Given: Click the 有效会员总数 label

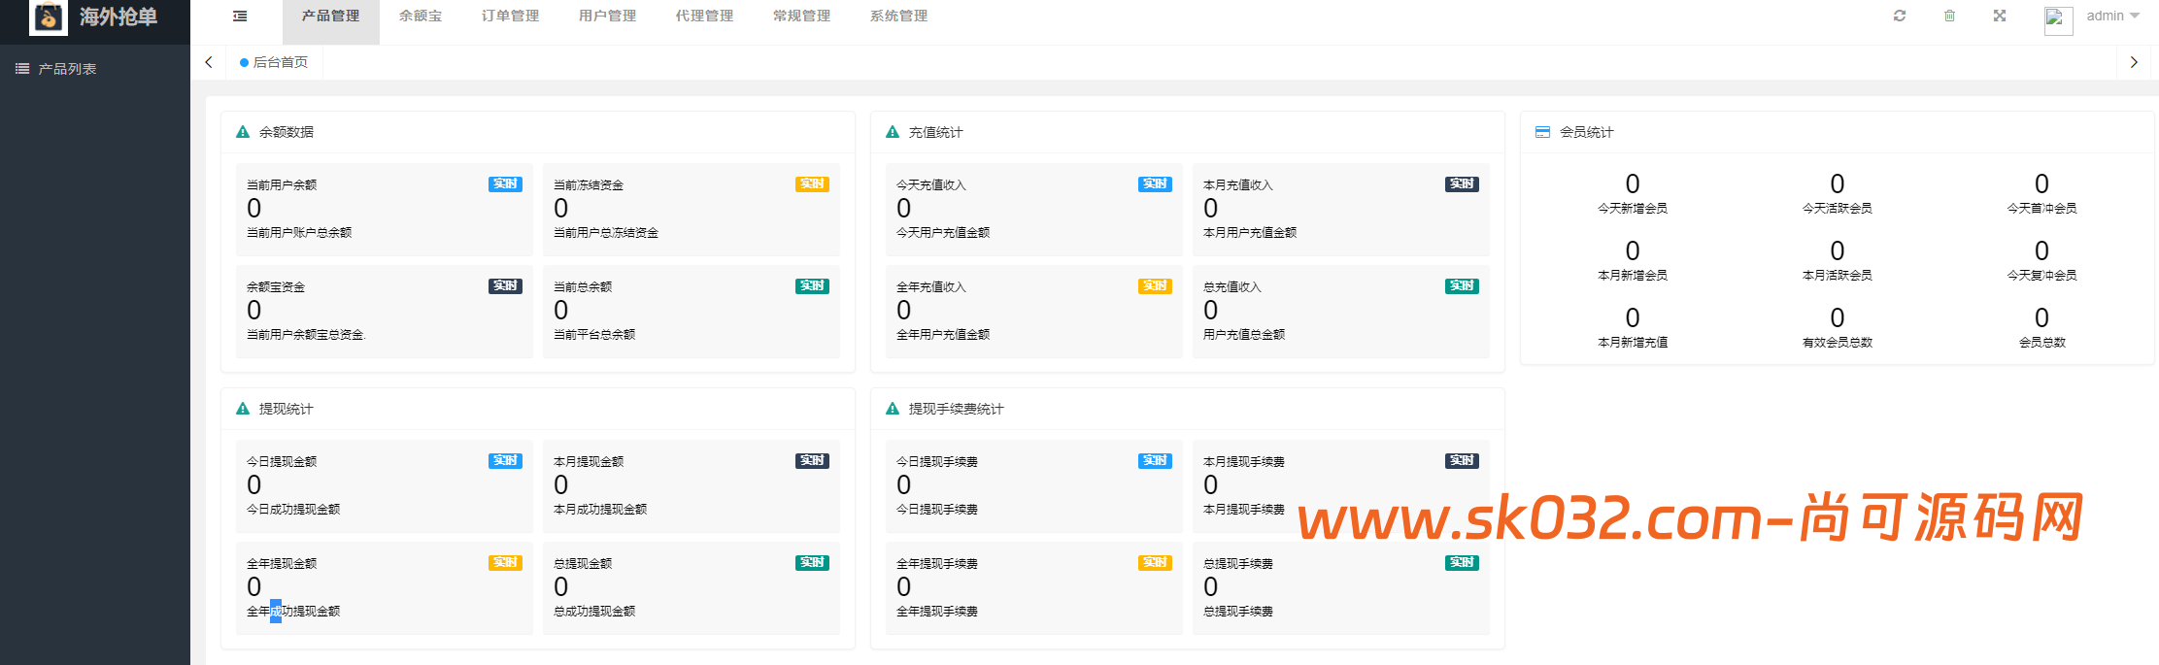Looking at the screenshot, I should [x=1838, y=343].
